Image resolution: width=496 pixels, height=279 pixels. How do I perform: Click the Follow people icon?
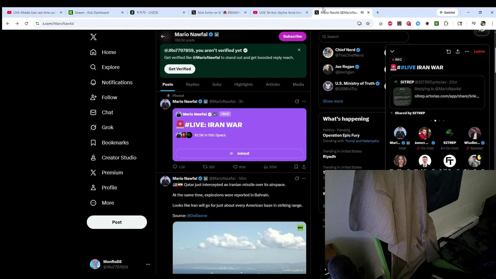point(93,97)
